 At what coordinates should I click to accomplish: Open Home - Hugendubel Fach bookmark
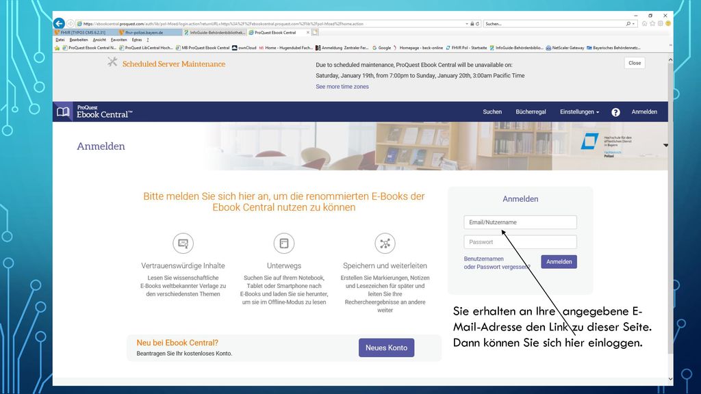pyautogui.click(x=285, y=48)
